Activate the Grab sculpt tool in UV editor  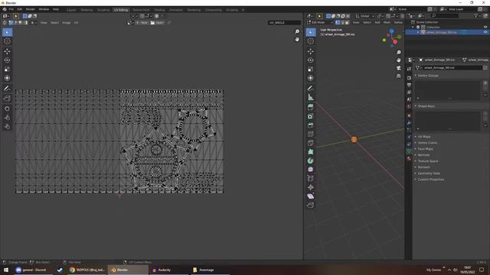[x=7, y=108]
